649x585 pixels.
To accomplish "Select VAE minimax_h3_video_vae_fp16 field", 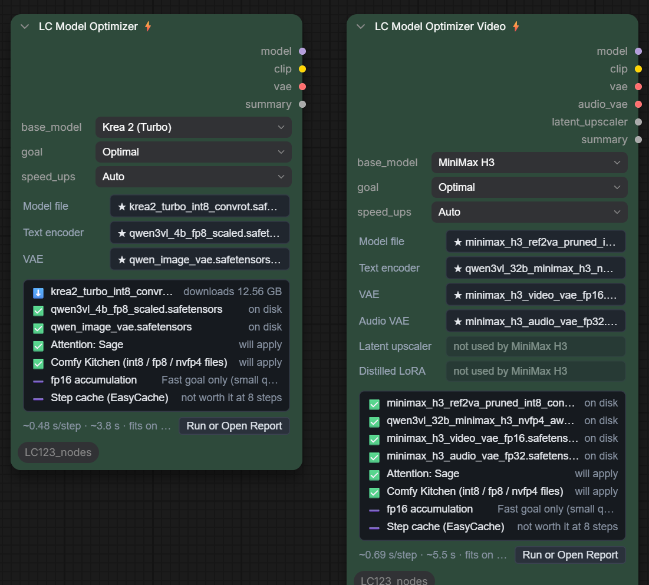I will (x=536, y=295).
